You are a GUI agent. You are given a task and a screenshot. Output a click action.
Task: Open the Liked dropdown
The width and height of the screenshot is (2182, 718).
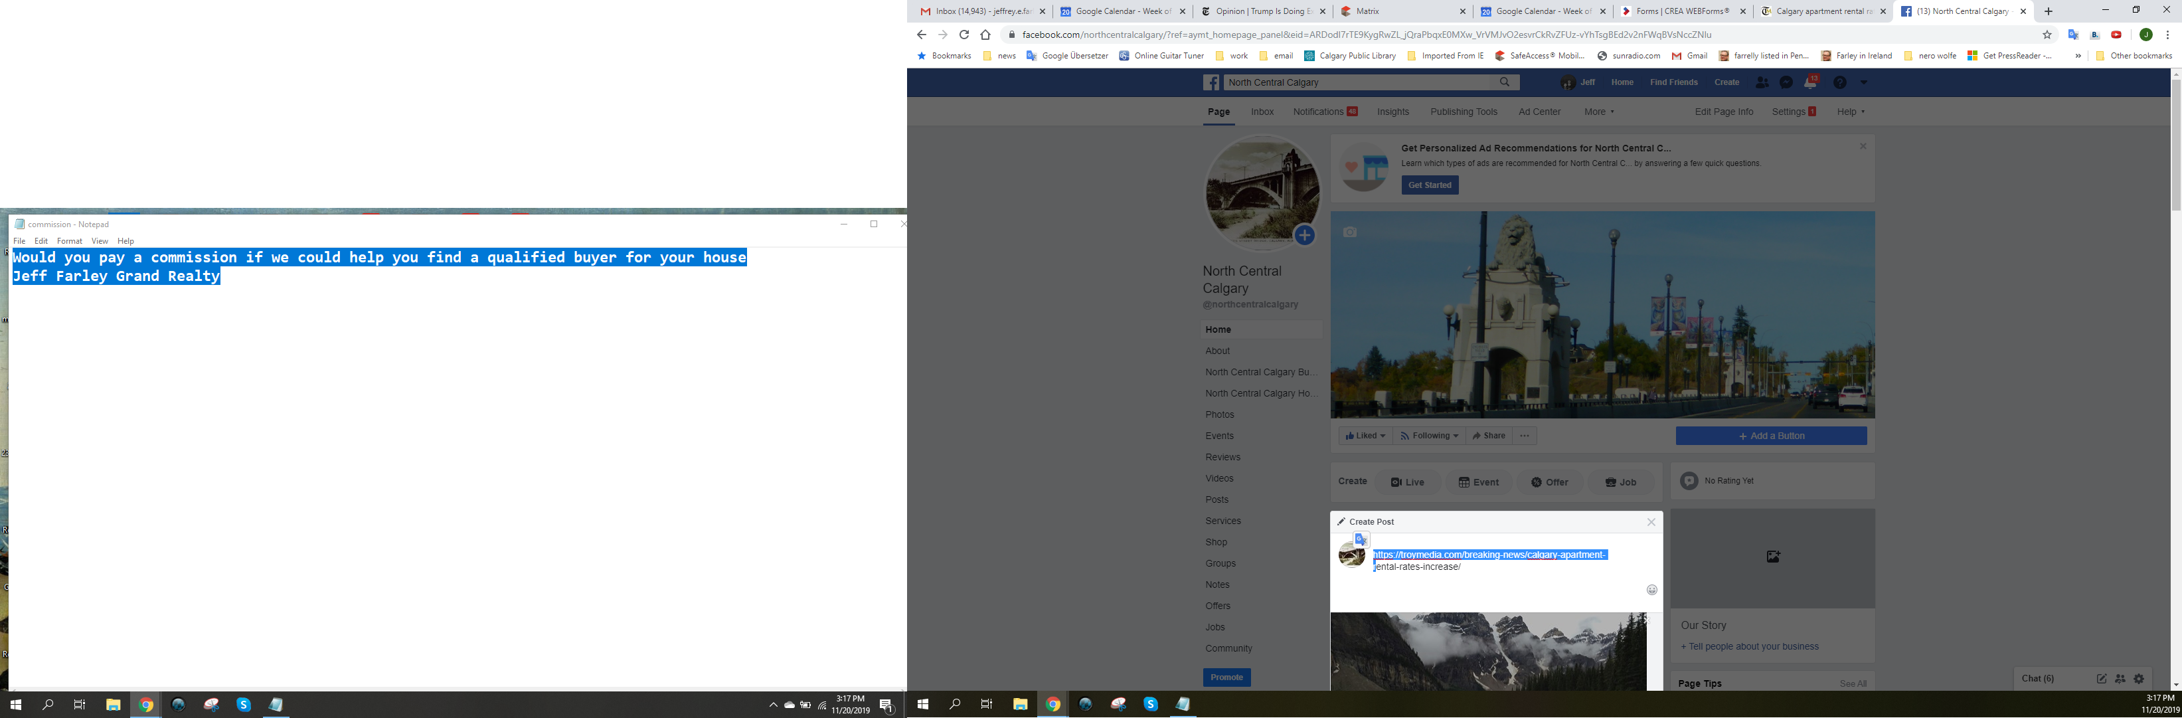pyautogui.click(x=1365, y=436)
